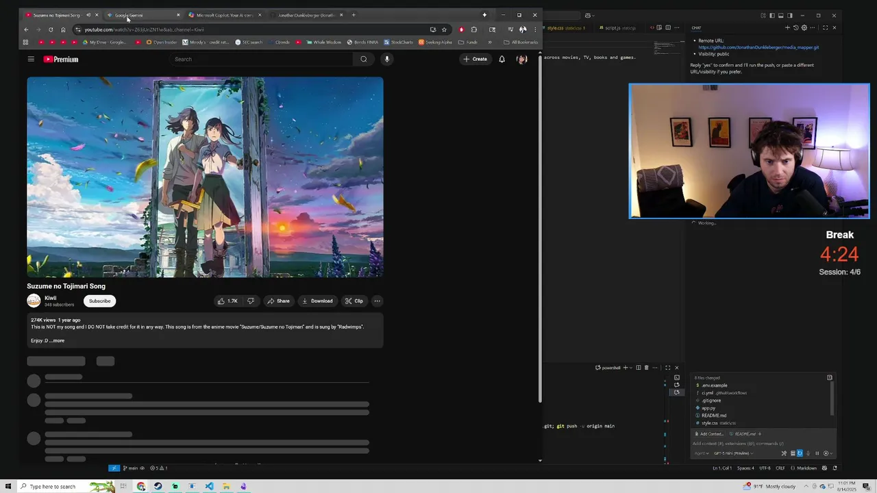Create a Clip of the video

click(354, 301)
